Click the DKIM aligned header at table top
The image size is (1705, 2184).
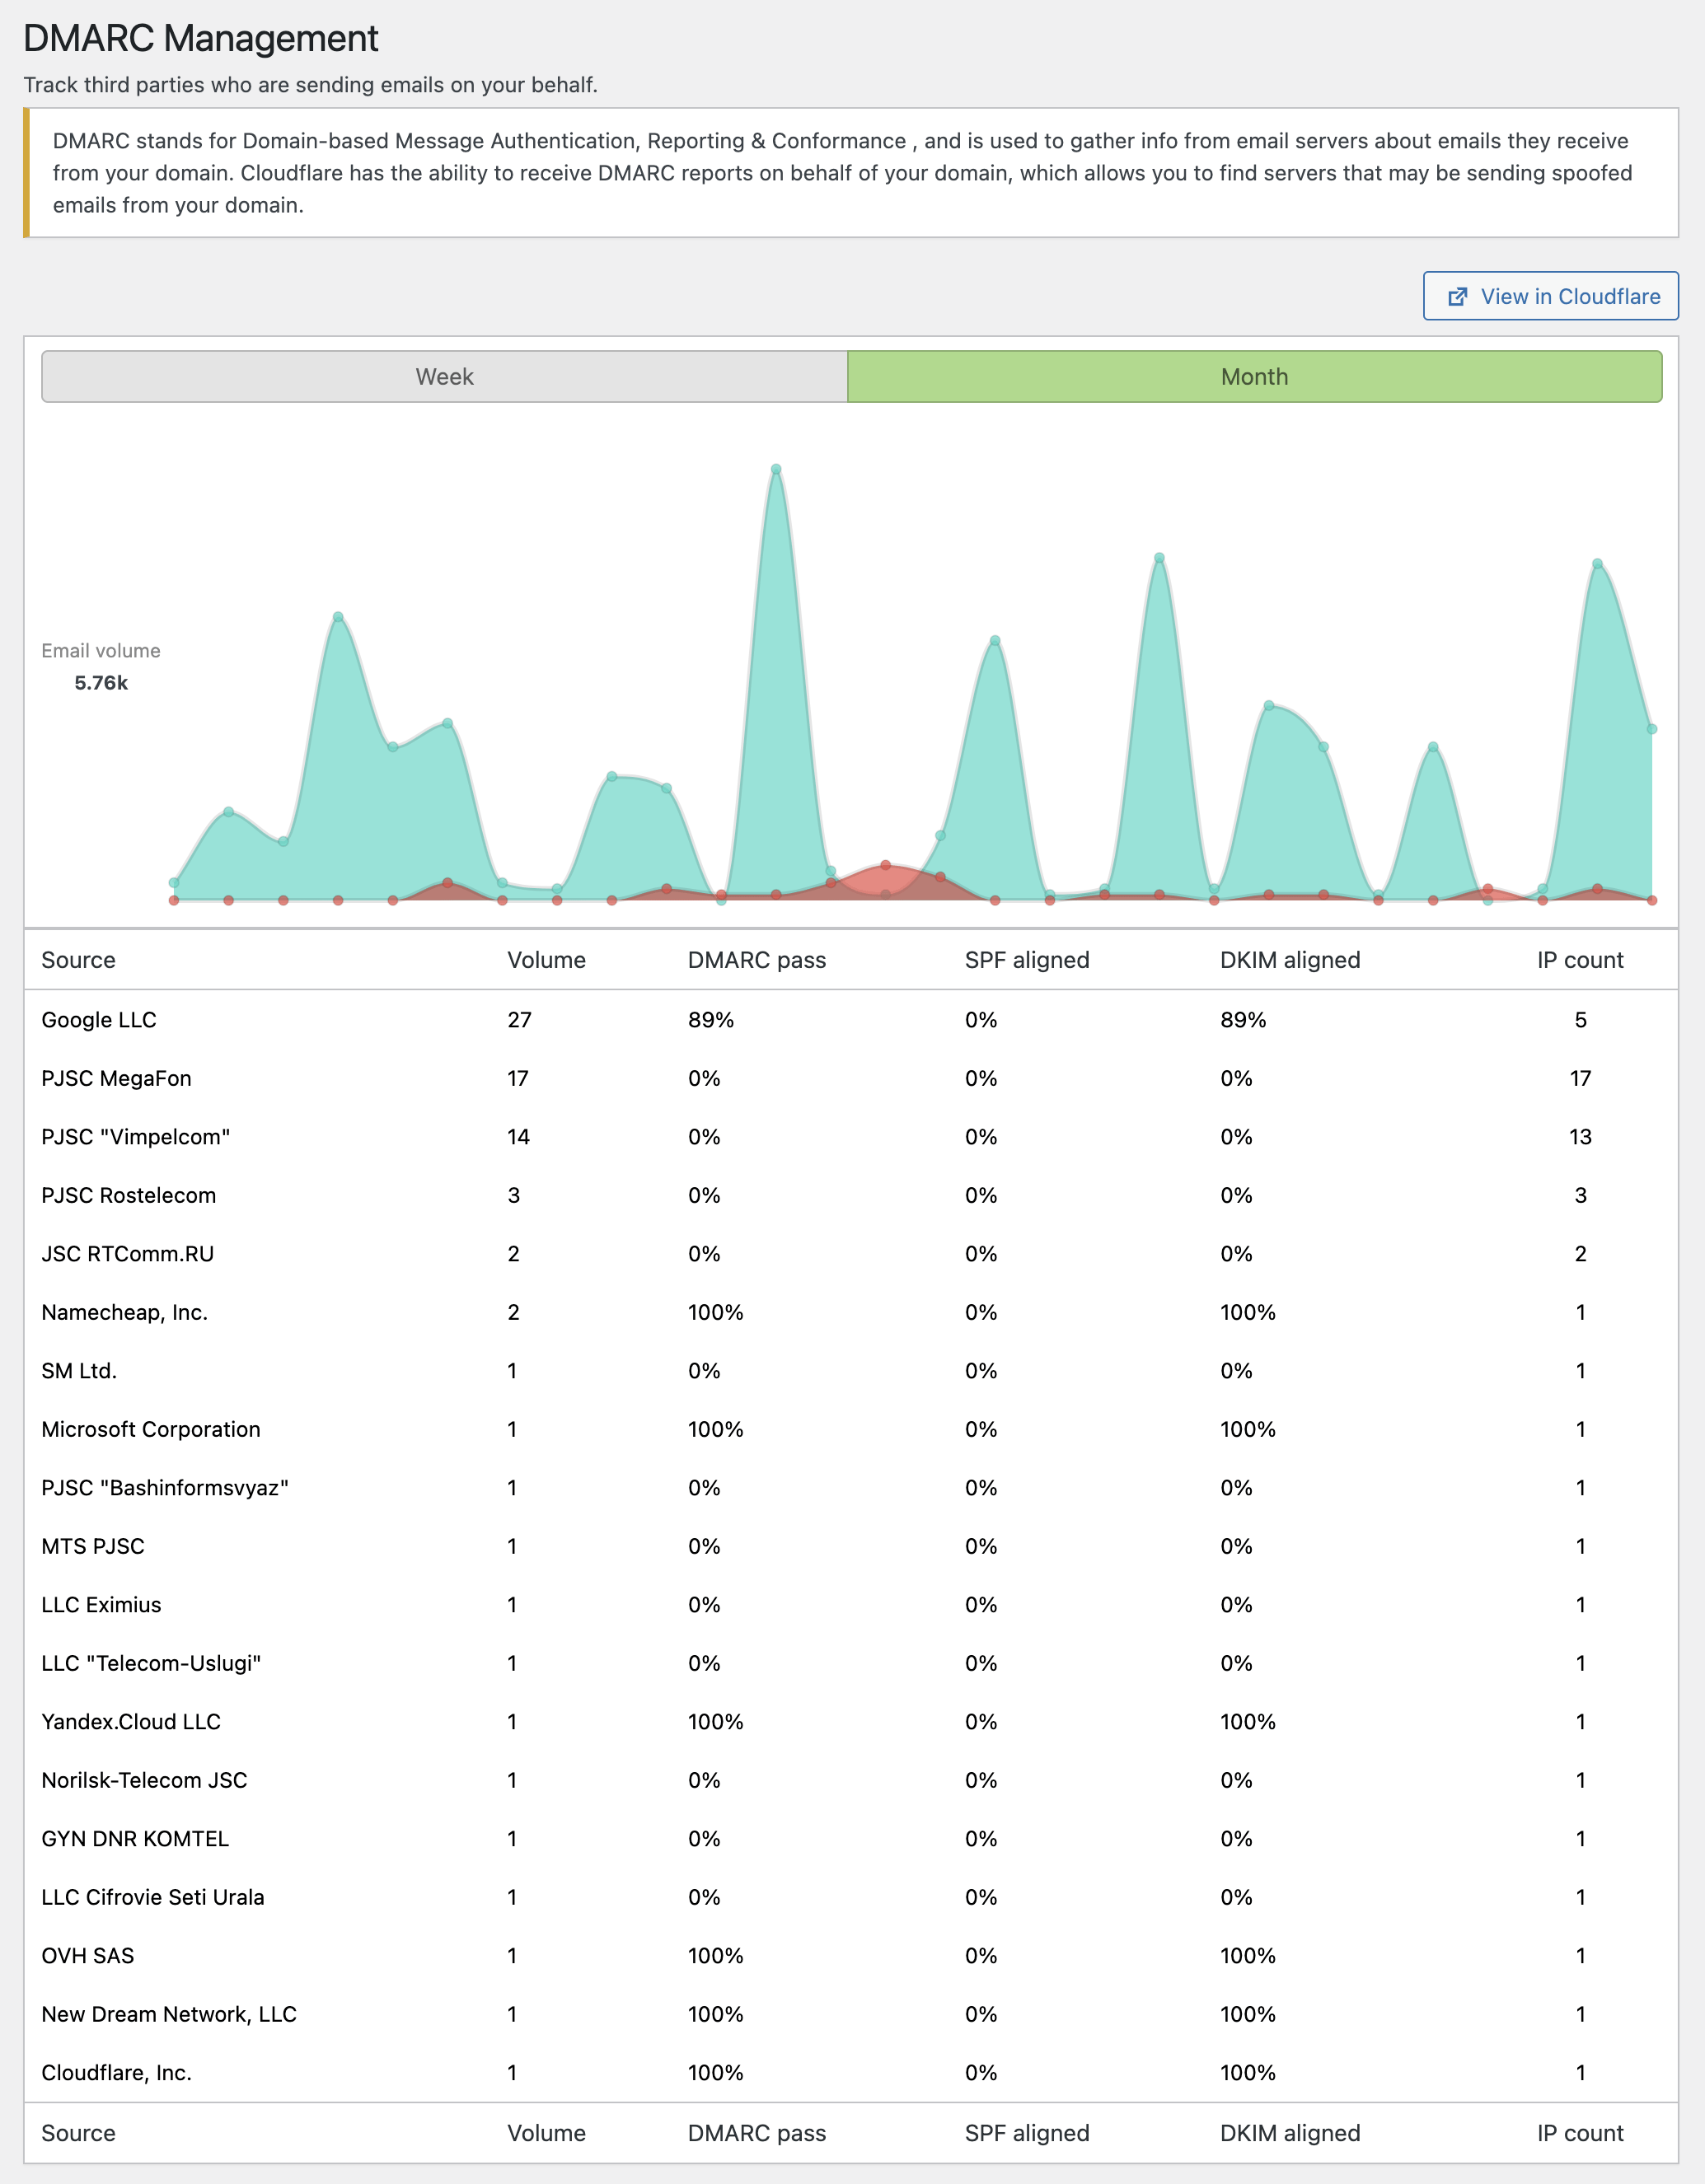(x=1290, y=960)
